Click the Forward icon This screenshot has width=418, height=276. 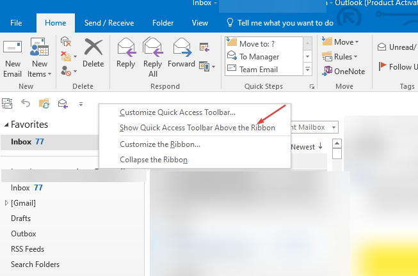pos(182,47)
